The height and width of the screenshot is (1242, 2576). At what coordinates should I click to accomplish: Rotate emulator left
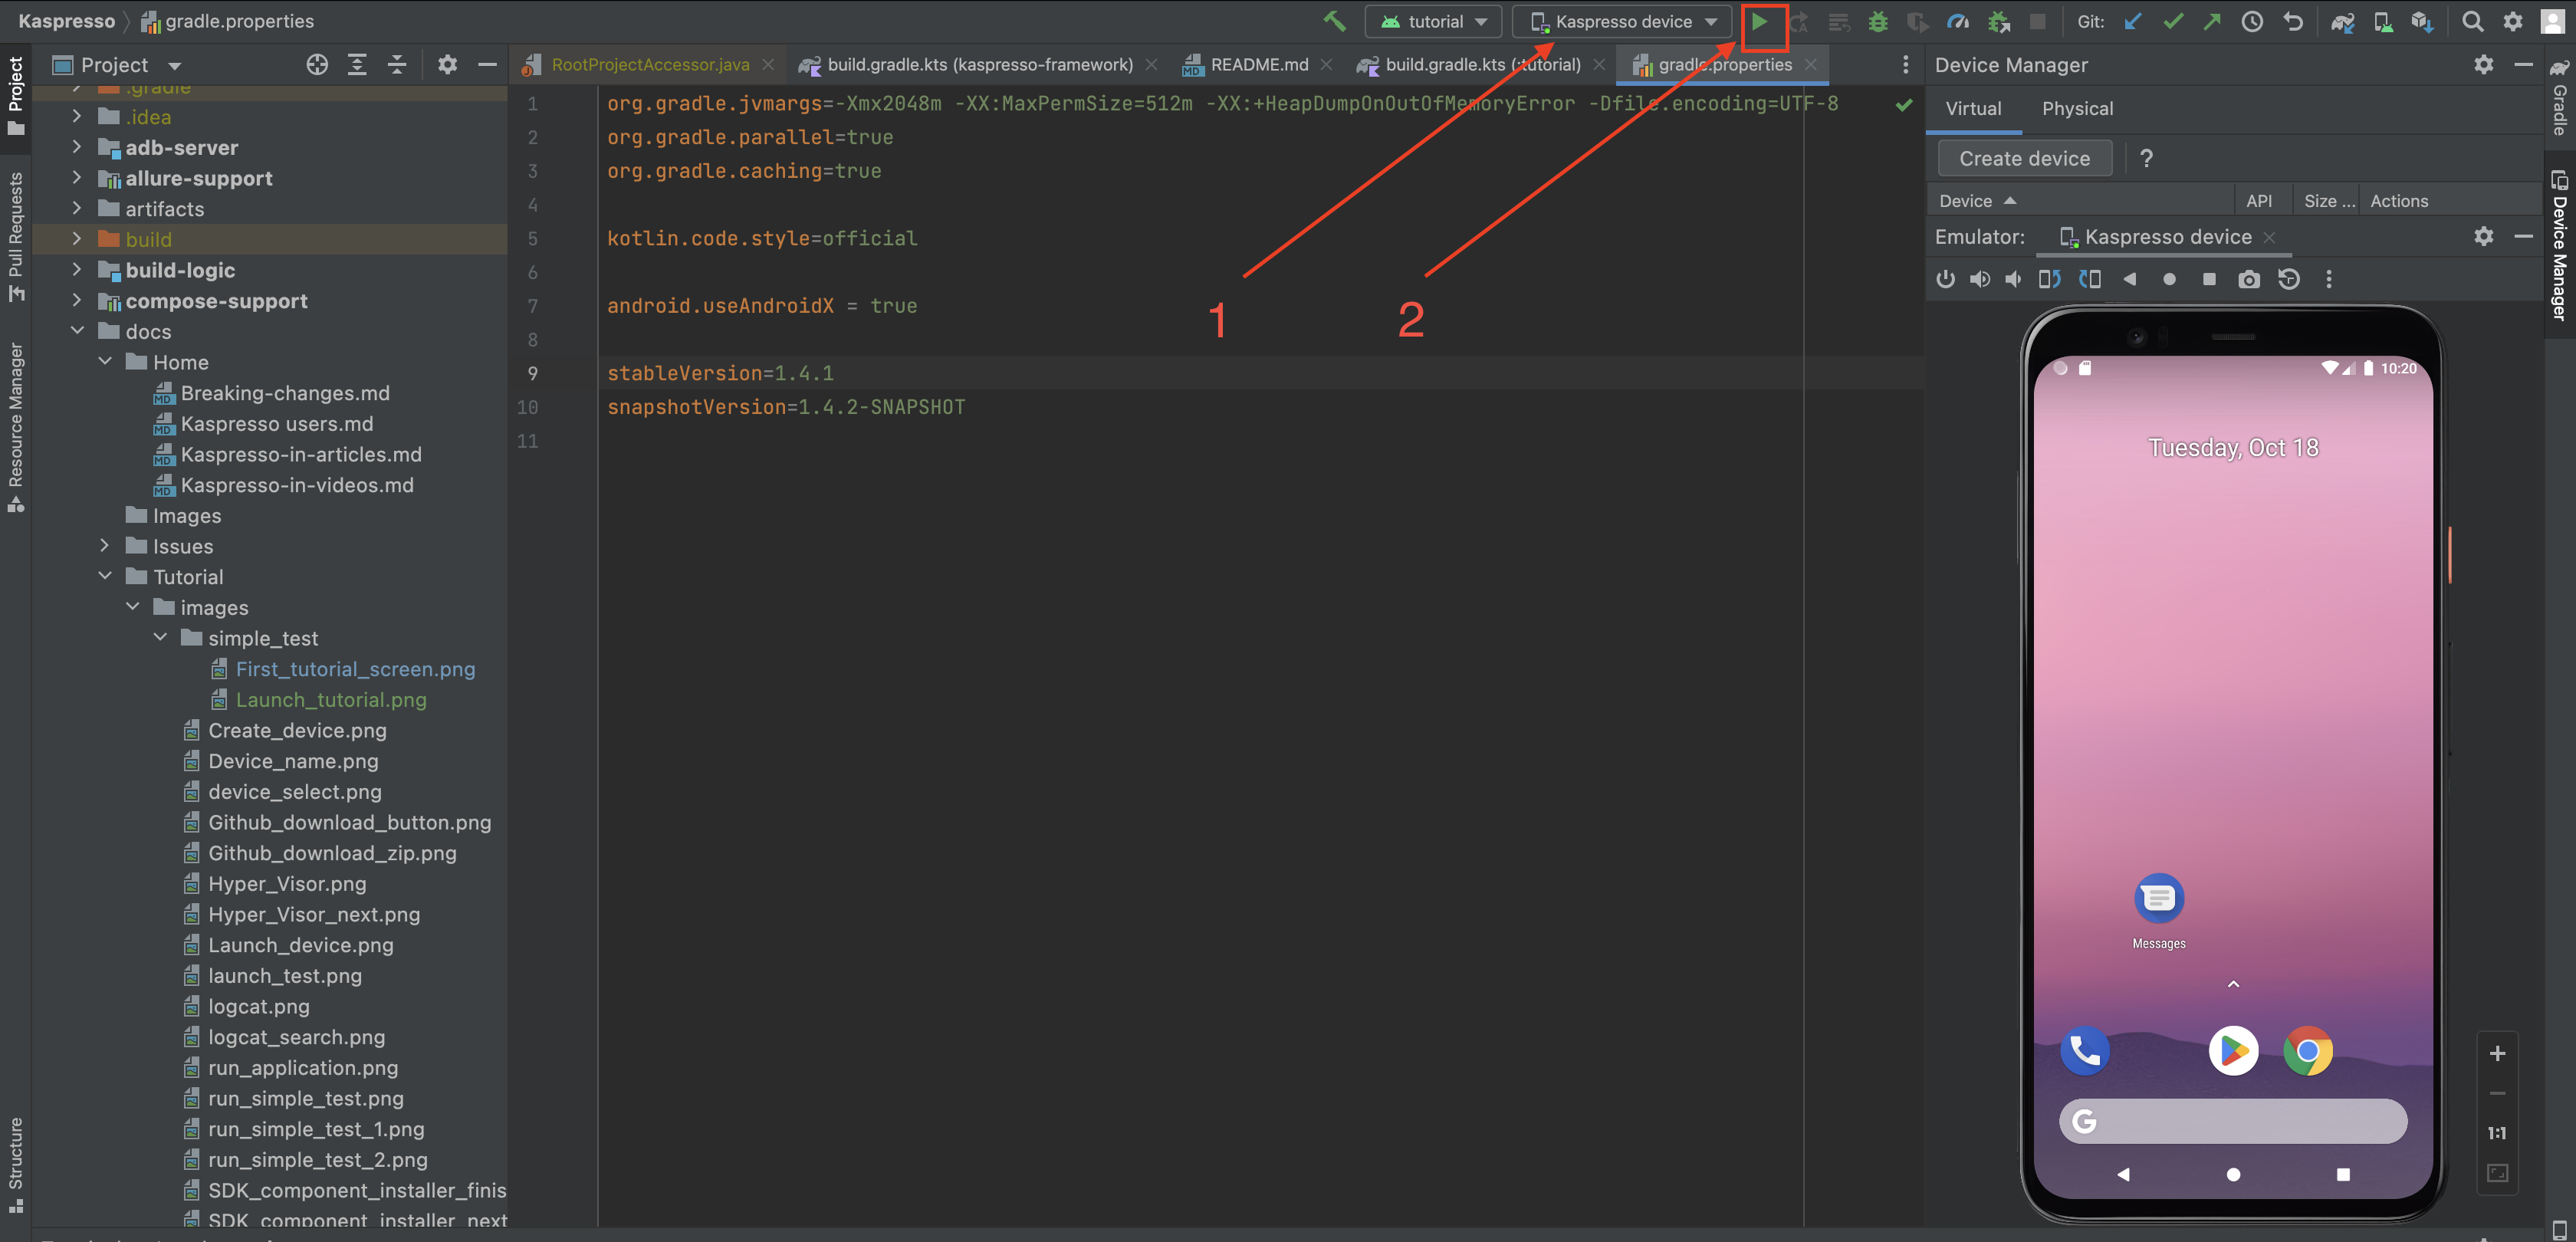click(x=2049, y=279)
